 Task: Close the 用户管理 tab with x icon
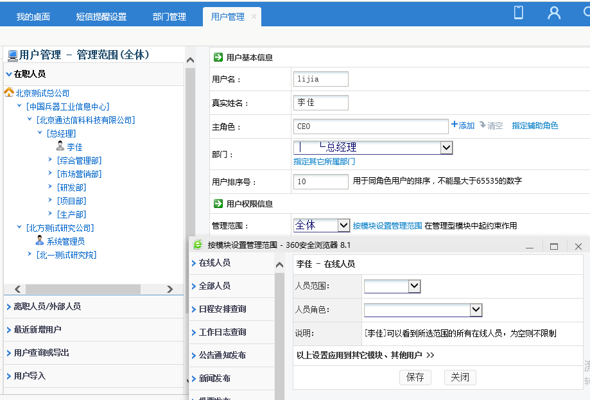[x=254, y=17]
